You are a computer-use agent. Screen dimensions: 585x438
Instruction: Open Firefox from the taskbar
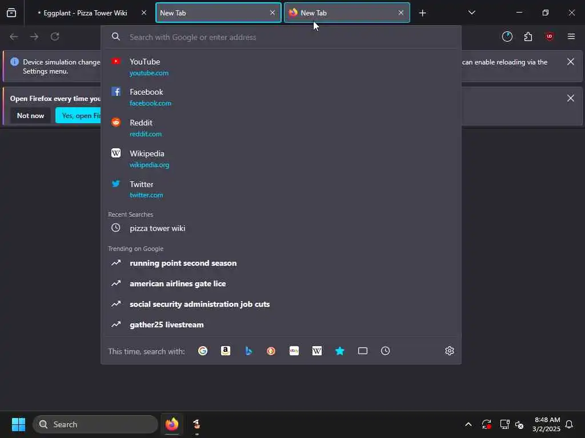[x=172, y=424]
